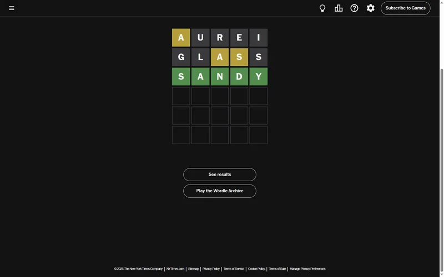
Task: Open Play the Wordle Archive
Action: 220,191
